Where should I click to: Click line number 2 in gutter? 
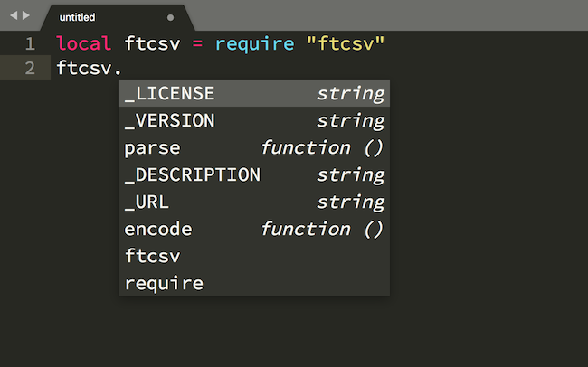pos(30,68)
